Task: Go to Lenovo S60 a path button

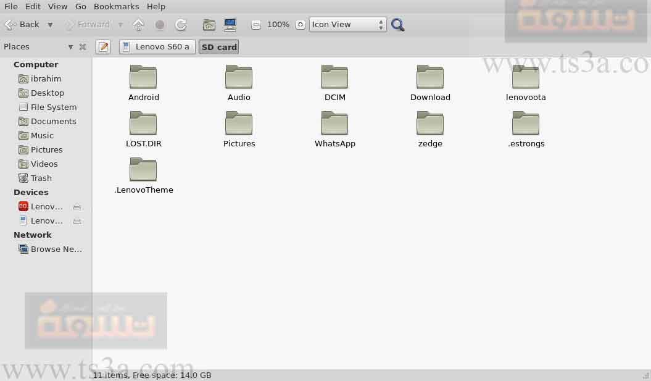Action: tap(157, 47)
